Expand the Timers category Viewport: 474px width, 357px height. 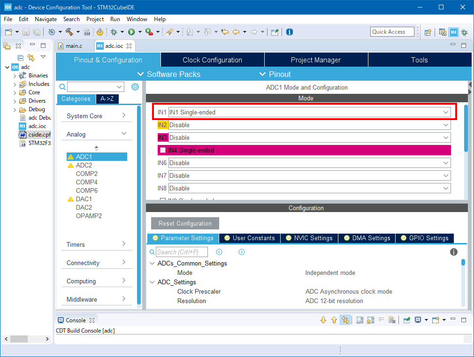click(97, 244)
